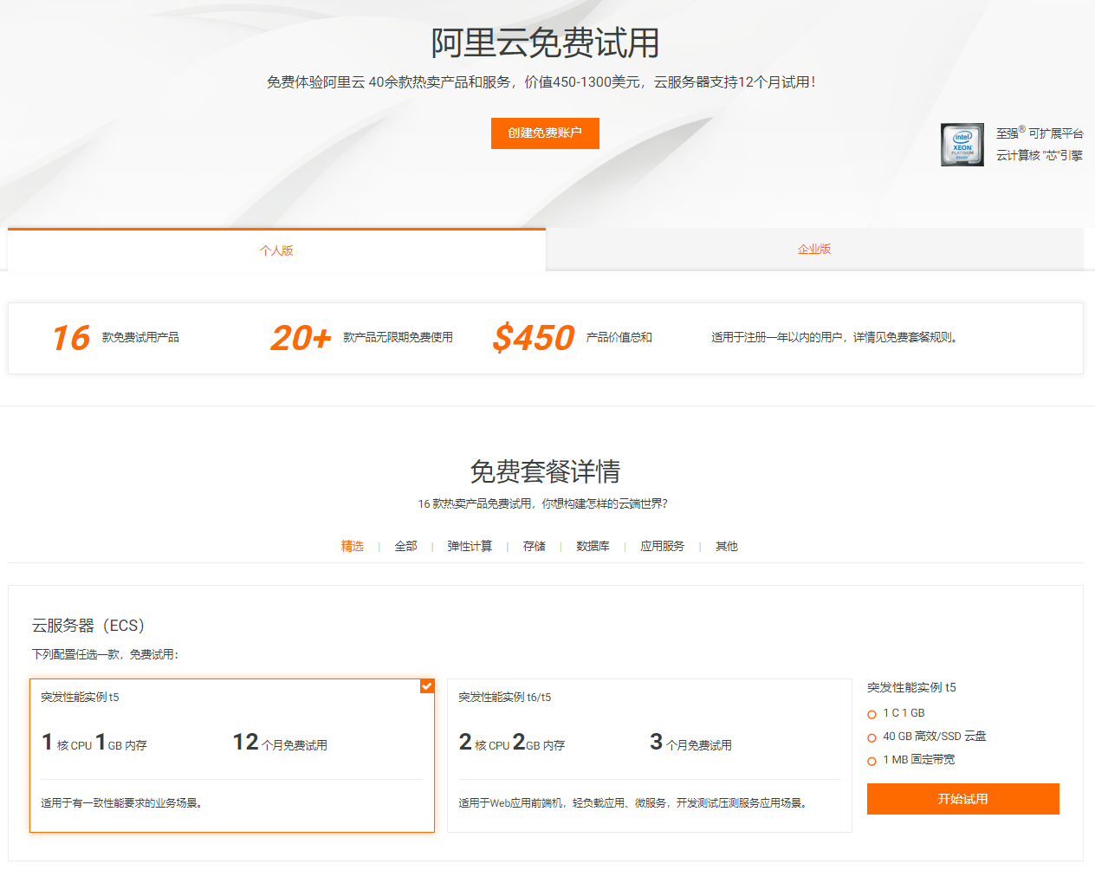Image resolution: width=1095 pixels, height=870 pixels.
Task: Select the 应用服务 category filter
Action: 662,546
